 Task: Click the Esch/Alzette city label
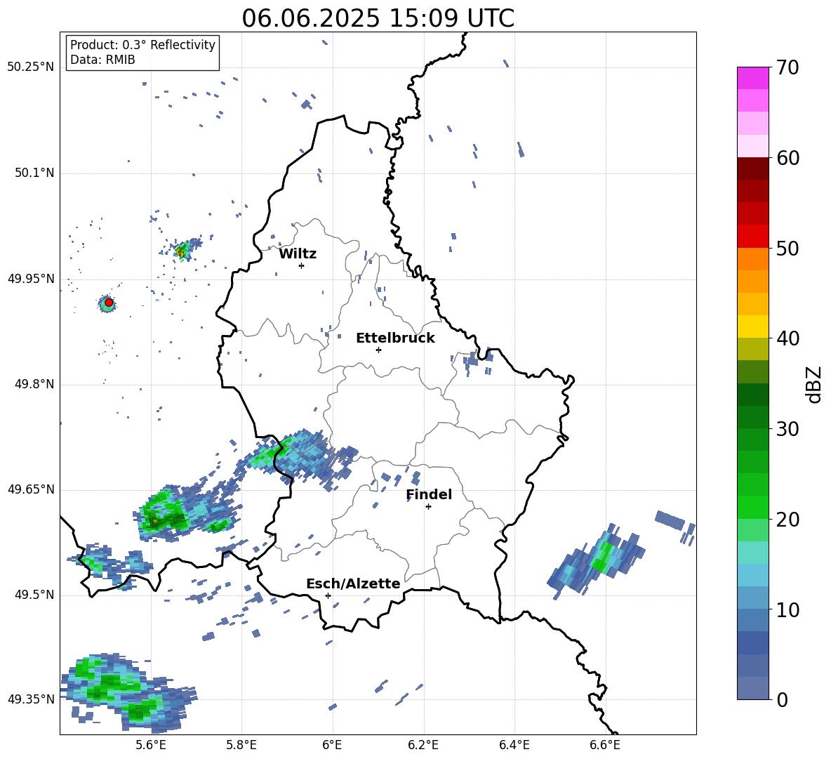(x=353, y=583)
